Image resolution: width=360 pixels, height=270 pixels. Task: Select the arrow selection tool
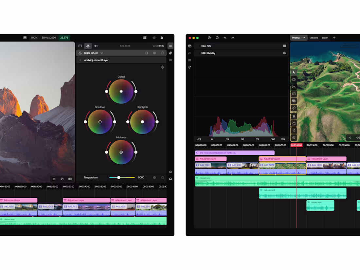294,72
